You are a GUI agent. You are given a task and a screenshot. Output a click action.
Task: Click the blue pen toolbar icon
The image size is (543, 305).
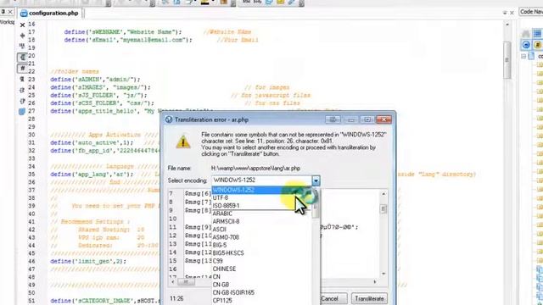coord(292,3)
